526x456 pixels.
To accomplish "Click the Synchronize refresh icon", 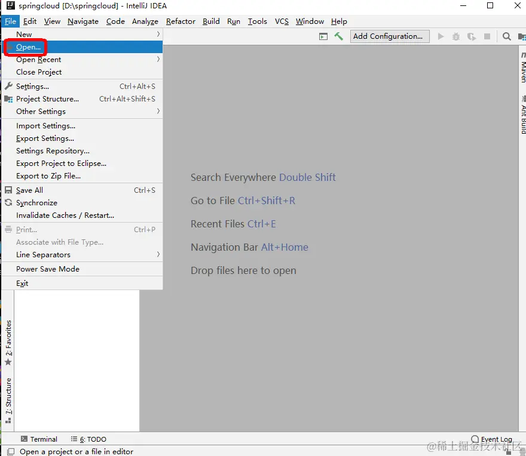I will 9,202.
